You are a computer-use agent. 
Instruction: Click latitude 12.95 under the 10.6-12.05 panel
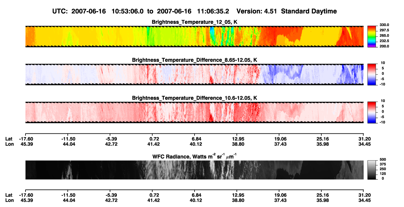(x=237, y=139)
